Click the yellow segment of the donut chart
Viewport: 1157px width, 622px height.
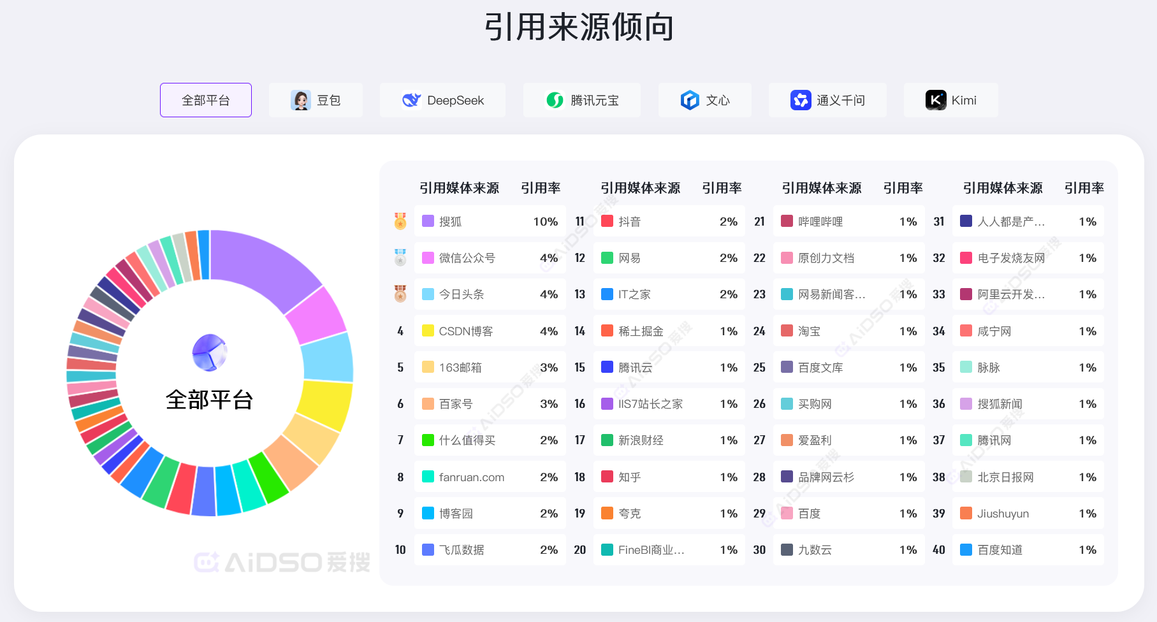pyautogui.click(x=324, y=405)
